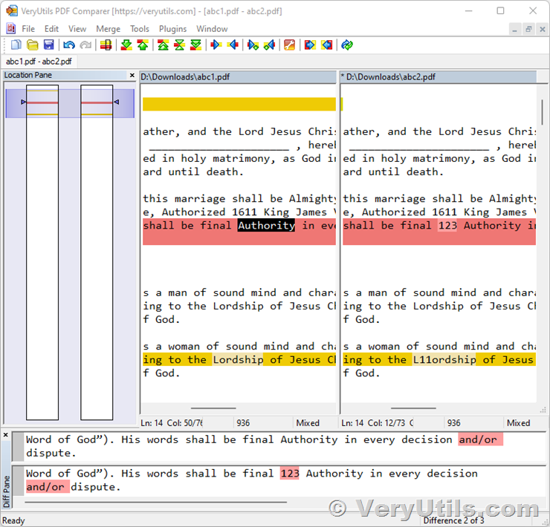Click the vertical scrollbar of right pane

click(x=542, y=112)
